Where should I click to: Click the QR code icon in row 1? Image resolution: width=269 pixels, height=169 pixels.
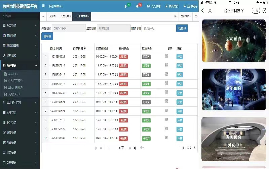[166, 56]
